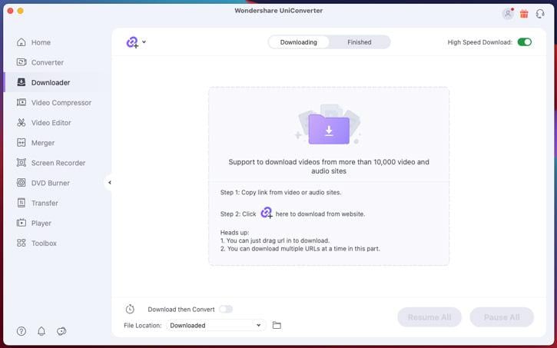The height and width of the screenshot is (348, 557).
Task: Click the Converter sidebar icon
Action: point(22,62)
